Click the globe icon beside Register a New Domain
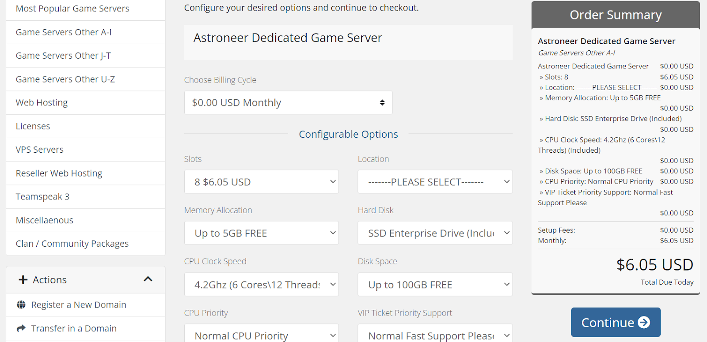Image resolution: width=707 pixels, height=342 pixels. [21, 304]
